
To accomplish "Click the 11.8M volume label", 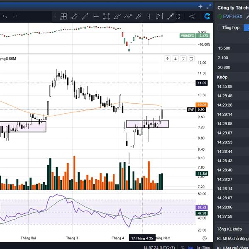I will [x=202, y=173].
